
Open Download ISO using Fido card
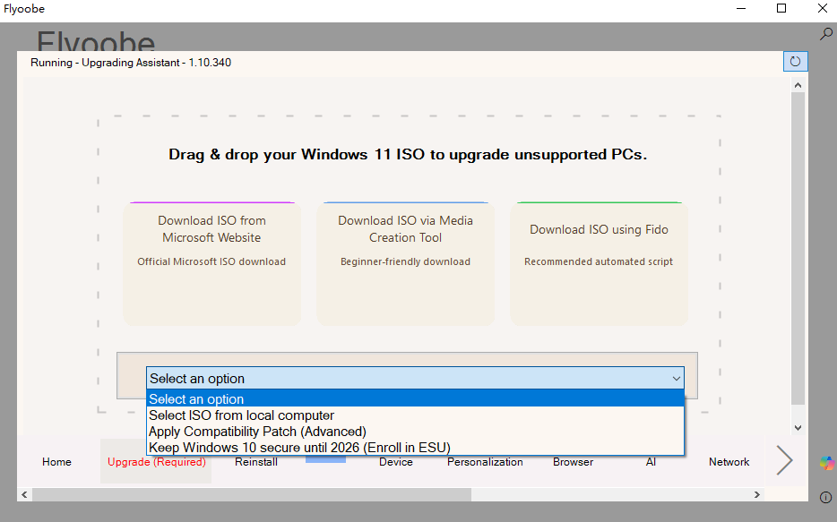599,264
